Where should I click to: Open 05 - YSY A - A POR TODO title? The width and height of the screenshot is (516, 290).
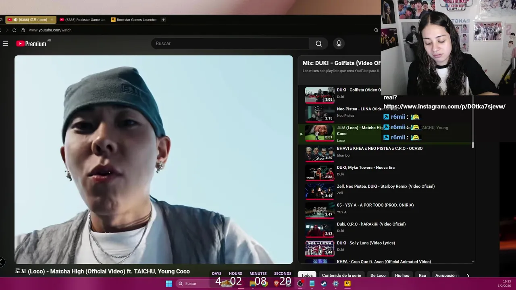[375, 205]
